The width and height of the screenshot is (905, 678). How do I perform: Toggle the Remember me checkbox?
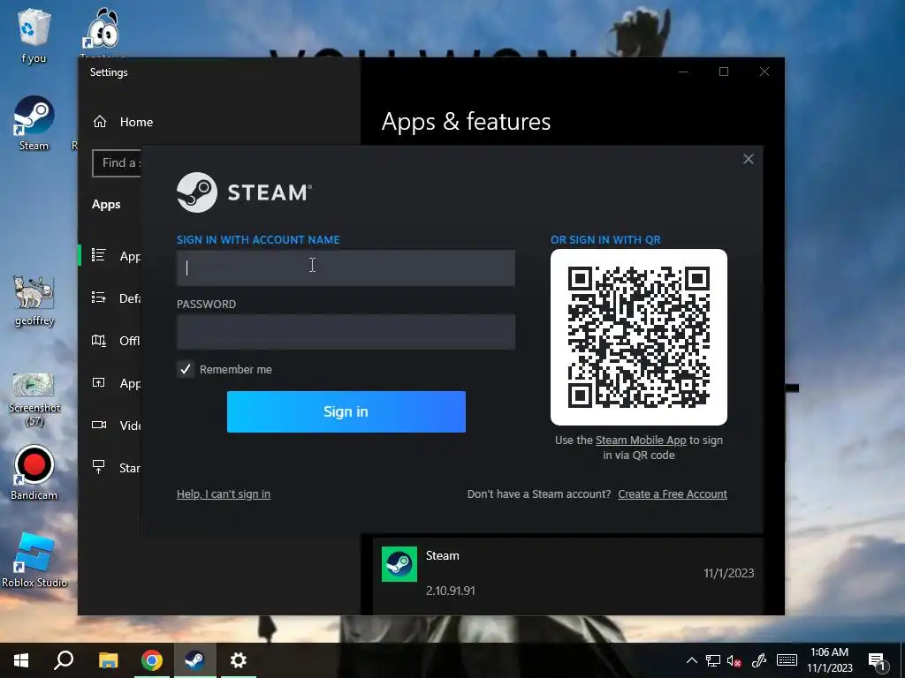click(x=186, y=369)
